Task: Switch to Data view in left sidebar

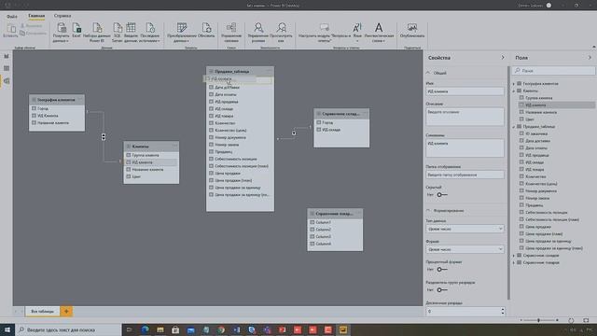Action: [7, 68]
